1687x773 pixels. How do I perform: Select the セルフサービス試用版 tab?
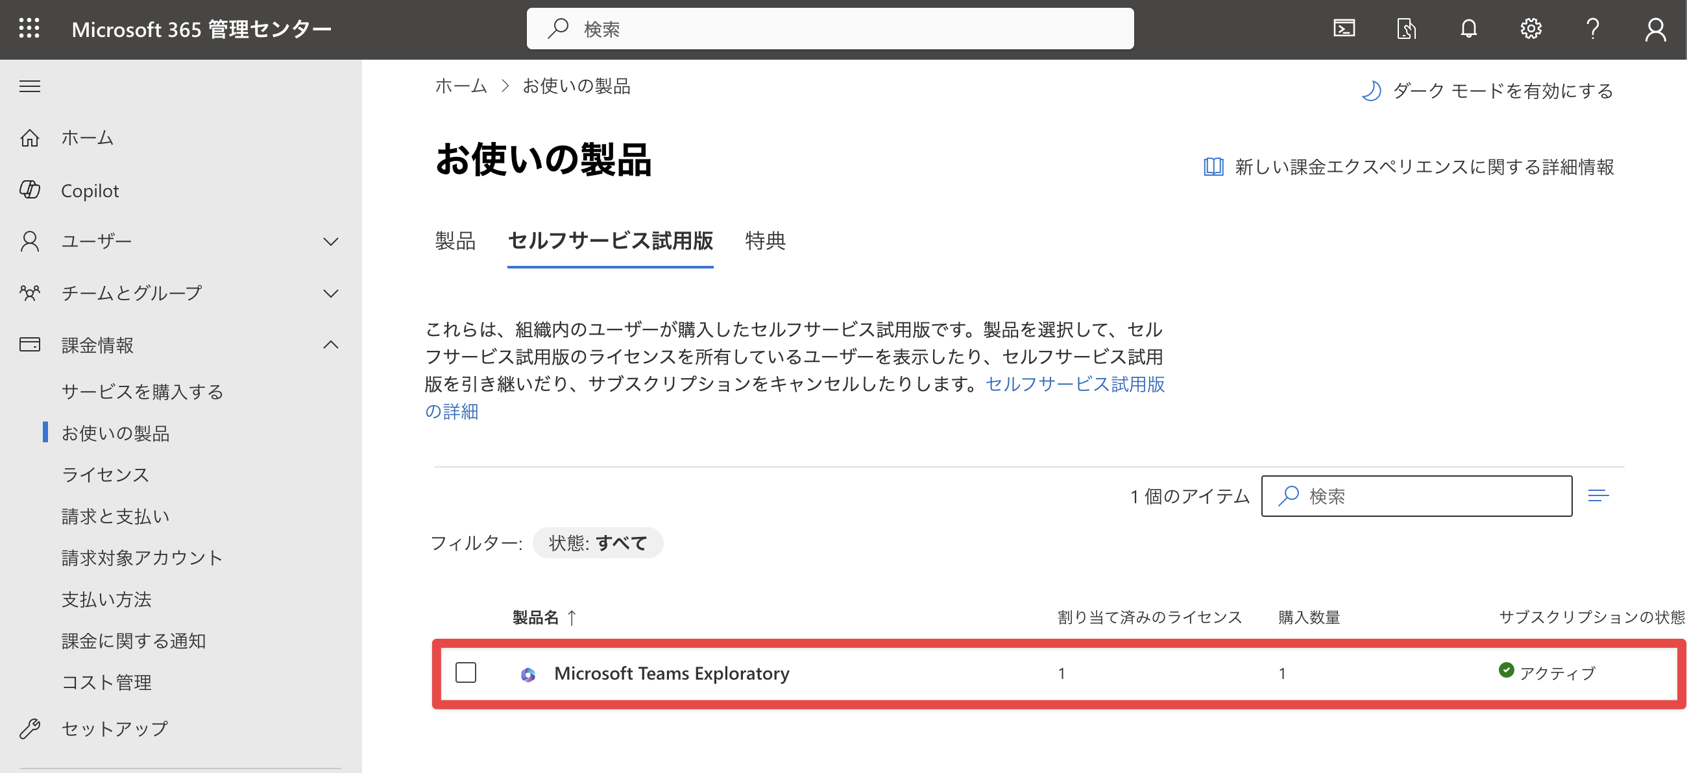(610, 241)
